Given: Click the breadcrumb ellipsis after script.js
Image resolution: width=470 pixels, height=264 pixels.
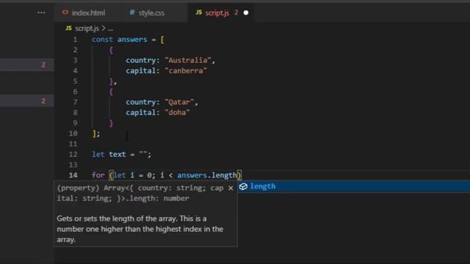Looking at the screenshot, I should [x=111, y=29].
